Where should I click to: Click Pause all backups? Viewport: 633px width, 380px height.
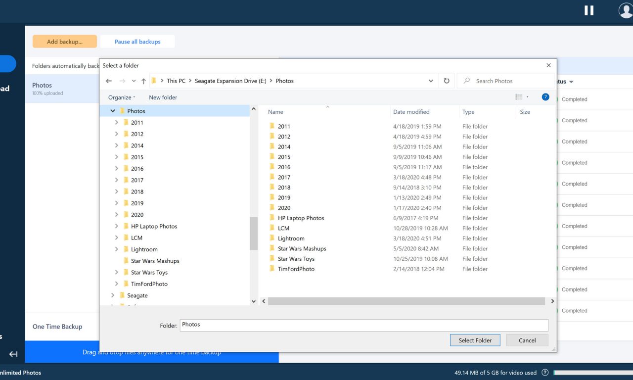[137, 42]
